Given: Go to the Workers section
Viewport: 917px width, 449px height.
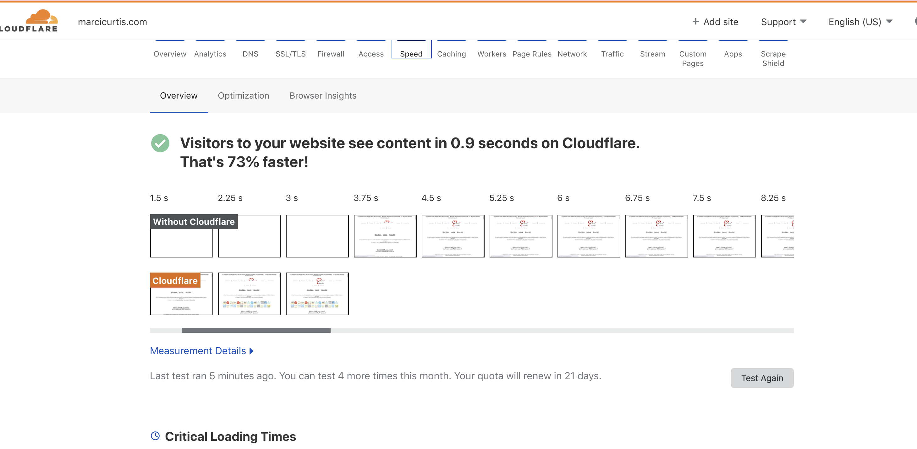Looking at the screenshot, I should click(x=491, y=54).
